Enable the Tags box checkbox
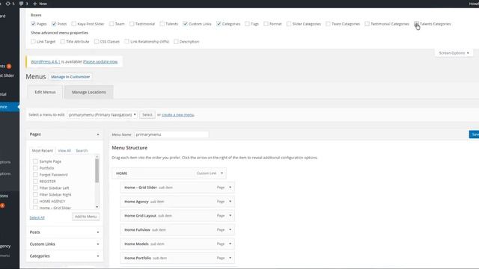 (x=247, y=24)
